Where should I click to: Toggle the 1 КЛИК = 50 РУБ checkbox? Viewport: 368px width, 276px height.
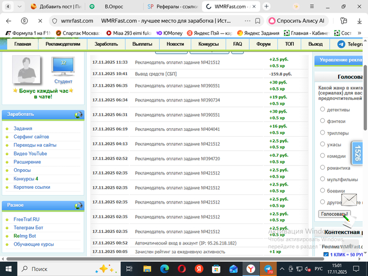pos(326,255)
